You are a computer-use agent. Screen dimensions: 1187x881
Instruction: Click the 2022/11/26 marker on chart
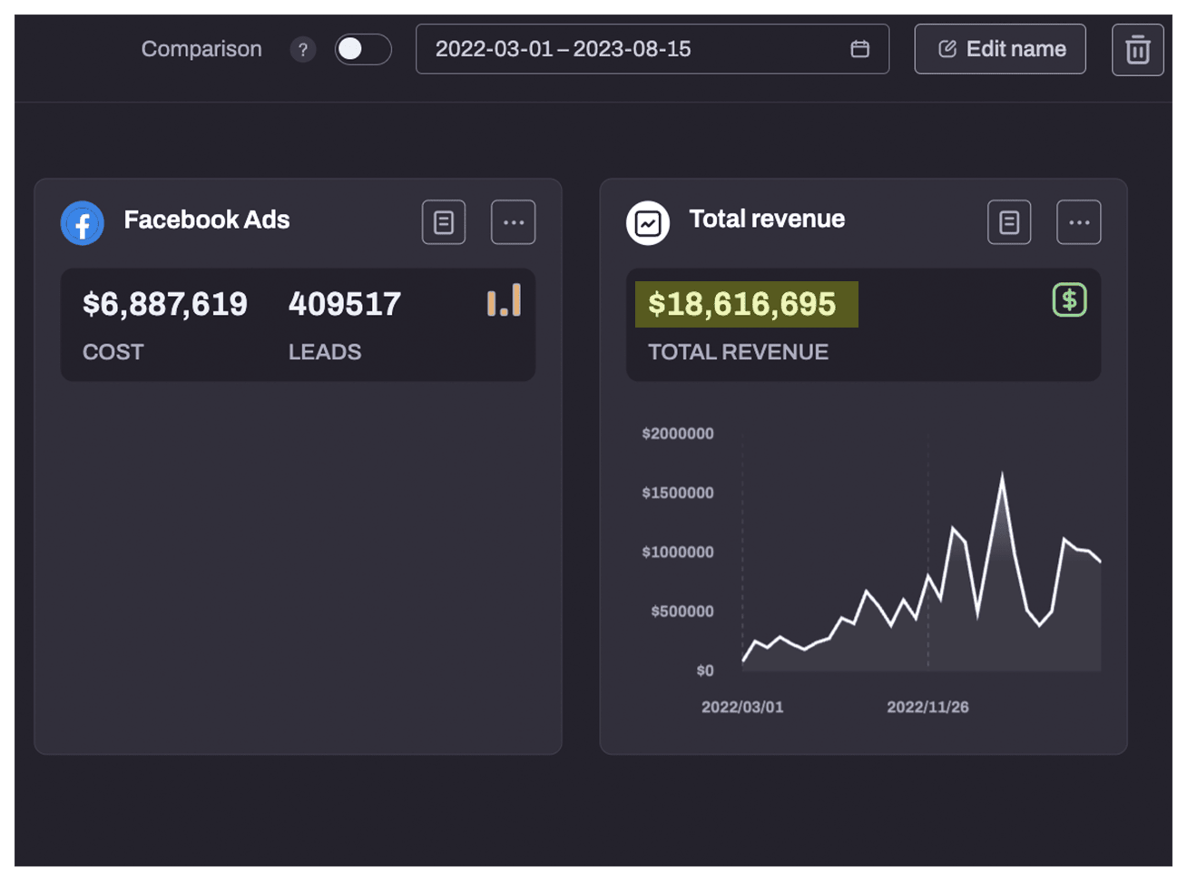927,707
